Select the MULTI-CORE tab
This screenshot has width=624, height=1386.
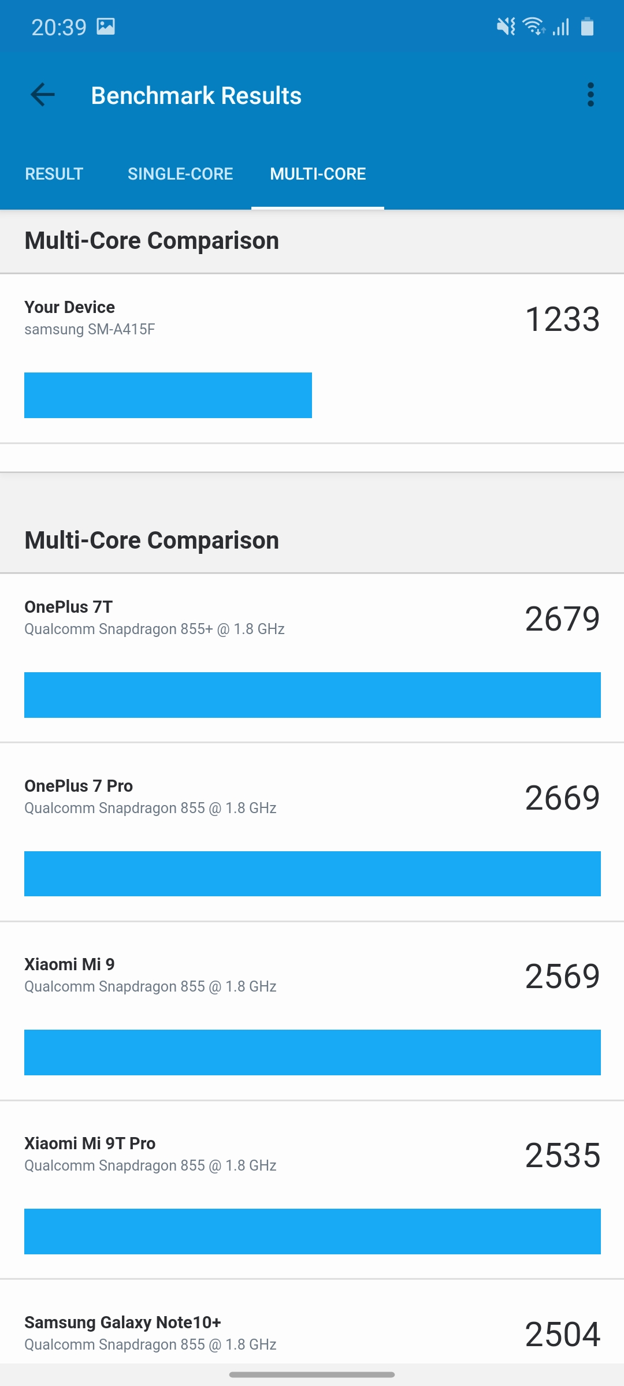[x=318, y=174]
